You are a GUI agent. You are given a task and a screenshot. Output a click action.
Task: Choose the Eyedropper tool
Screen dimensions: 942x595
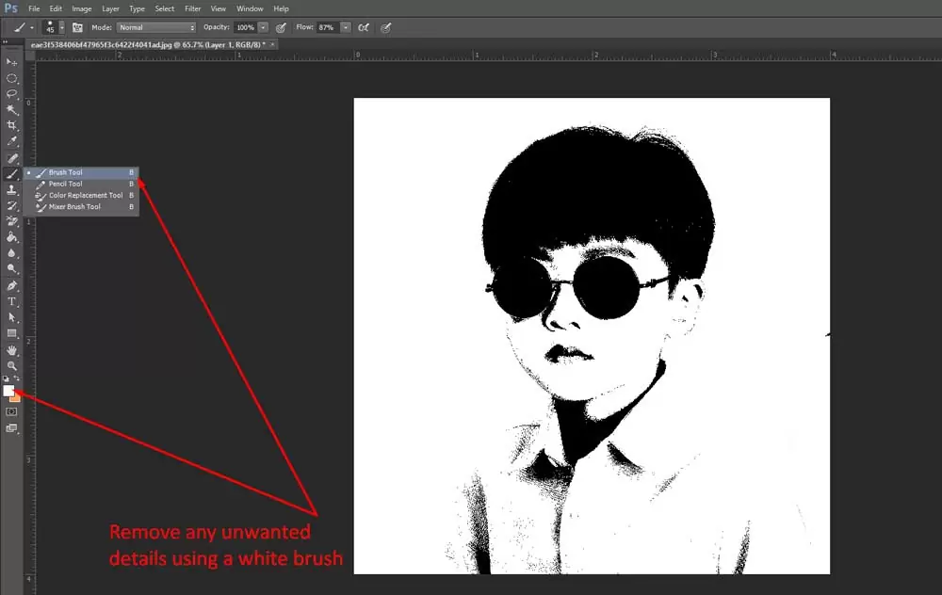(12, 141)
